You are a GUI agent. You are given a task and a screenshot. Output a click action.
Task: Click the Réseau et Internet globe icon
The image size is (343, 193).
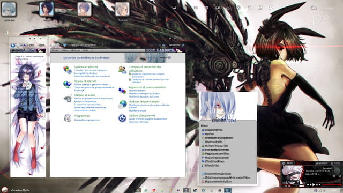point(68,84)
